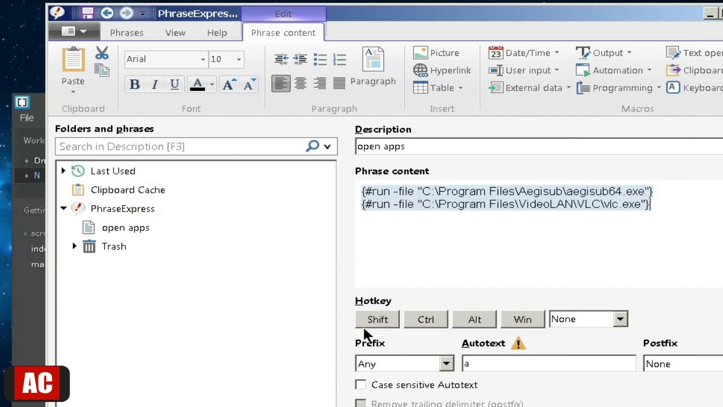
Task: Open the File menu in background window
Action: pyautogui.click(x=27, y=118)
